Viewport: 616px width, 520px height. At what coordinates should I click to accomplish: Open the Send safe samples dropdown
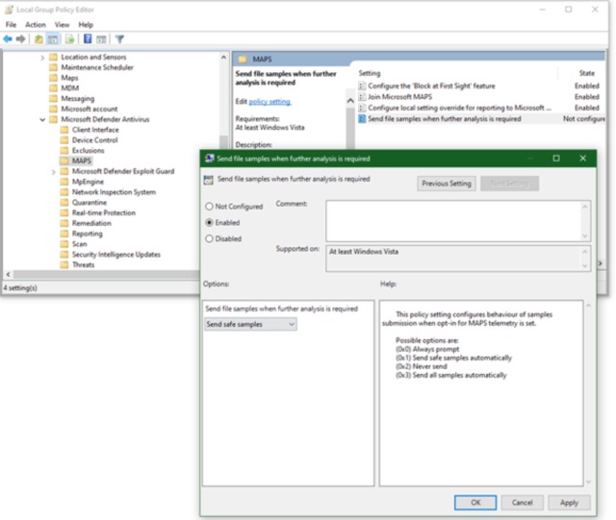point(250,324)
